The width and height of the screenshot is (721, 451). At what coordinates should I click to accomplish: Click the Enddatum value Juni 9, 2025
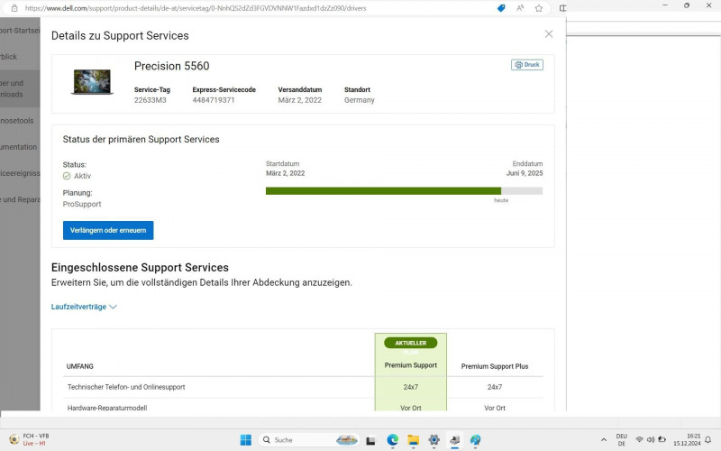coord(525,173)
